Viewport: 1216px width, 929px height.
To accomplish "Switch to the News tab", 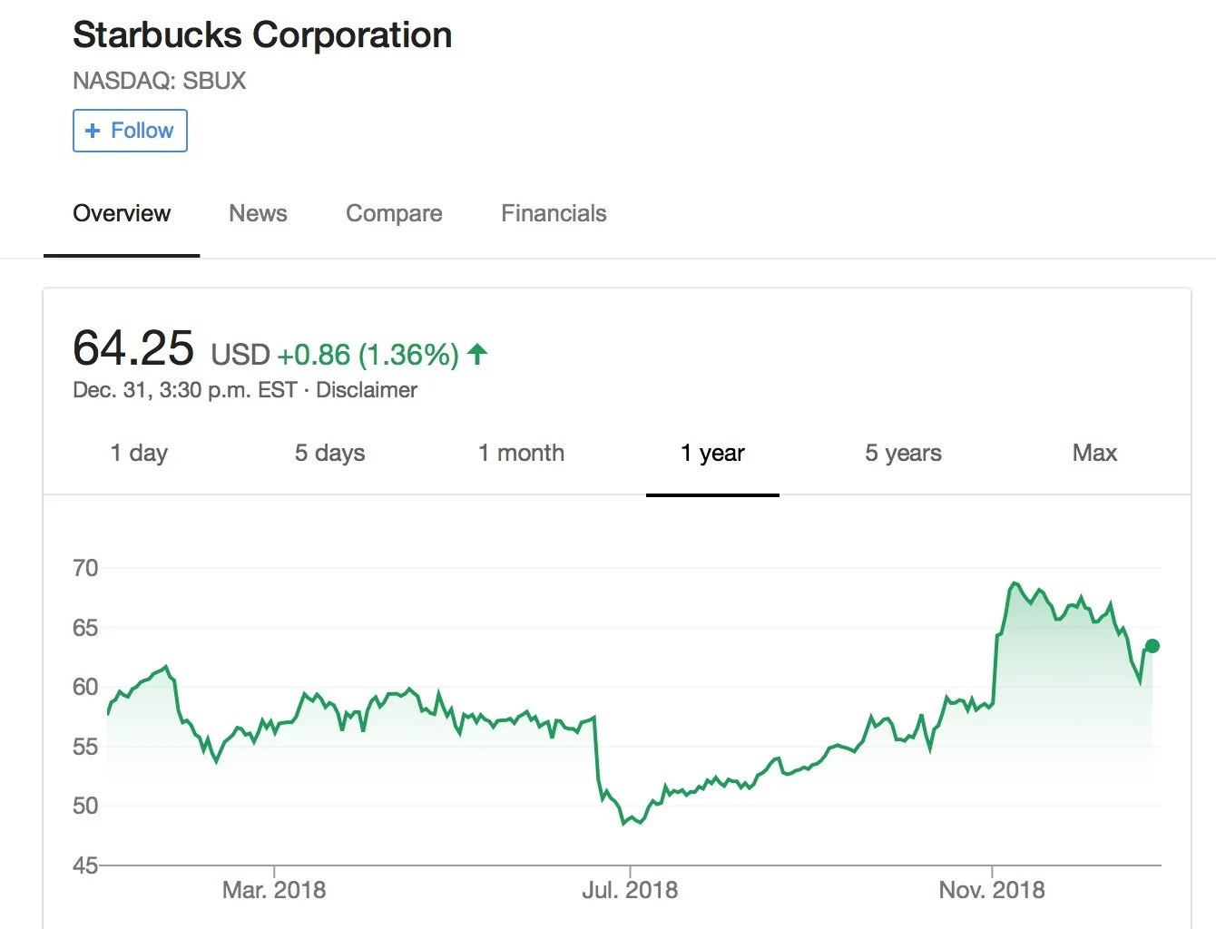I will click(x=258, y=214).
